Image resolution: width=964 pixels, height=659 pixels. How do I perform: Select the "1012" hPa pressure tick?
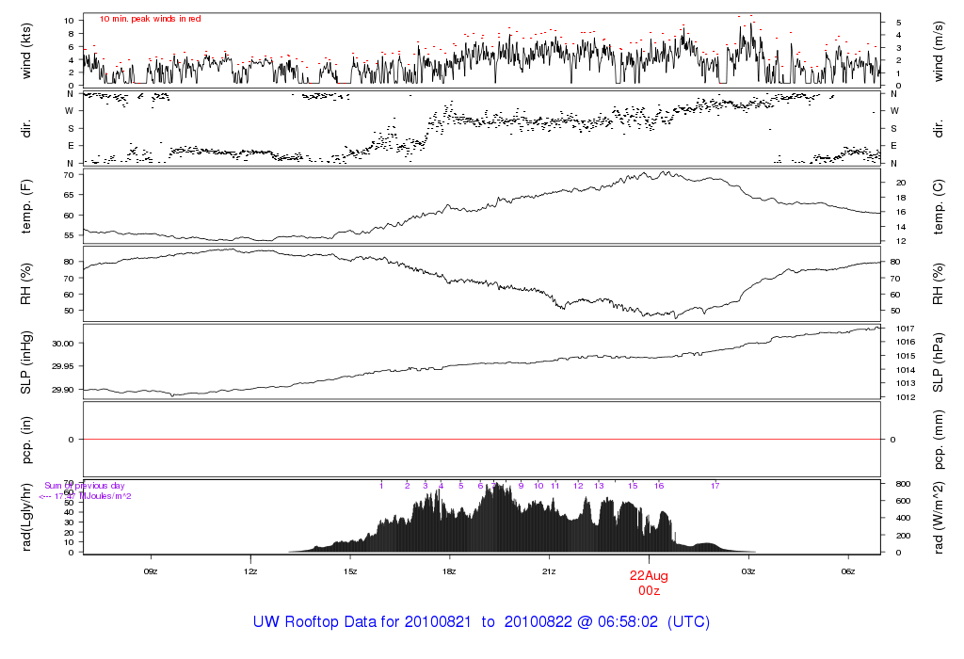pos(906,397)
